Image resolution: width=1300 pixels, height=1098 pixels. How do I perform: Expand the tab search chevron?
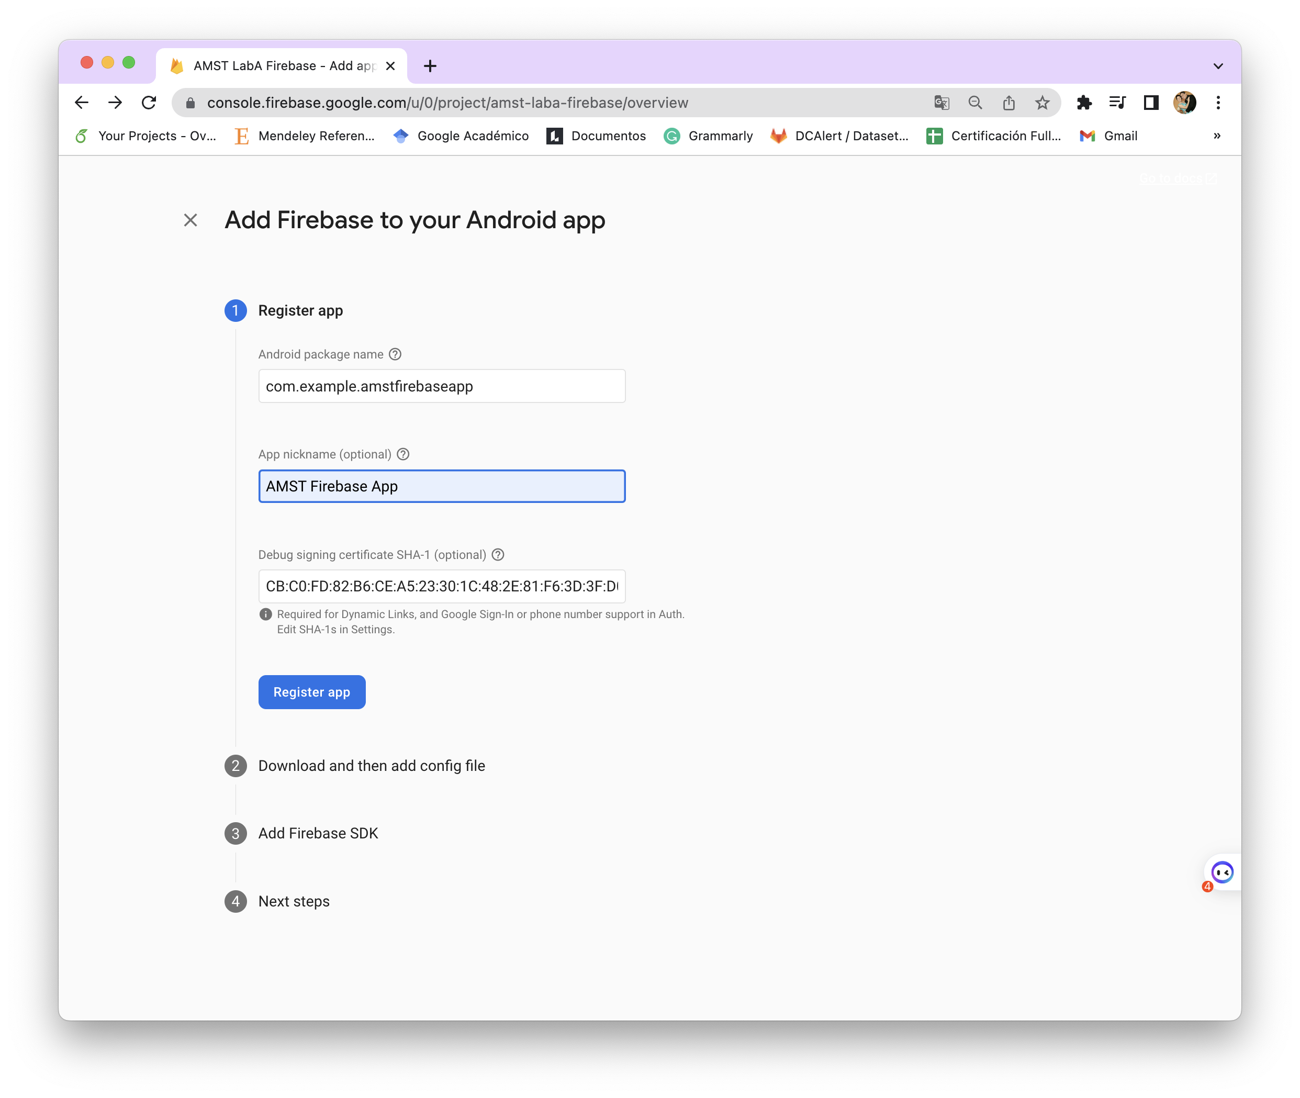tap(1218, 66)
